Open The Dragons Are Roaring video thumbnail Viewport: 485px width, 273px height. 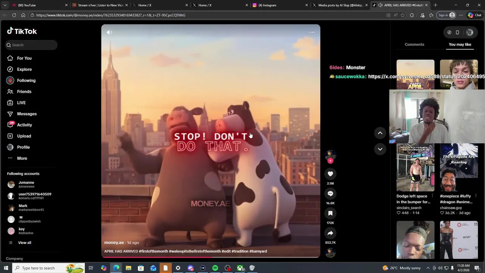(459, 167)
